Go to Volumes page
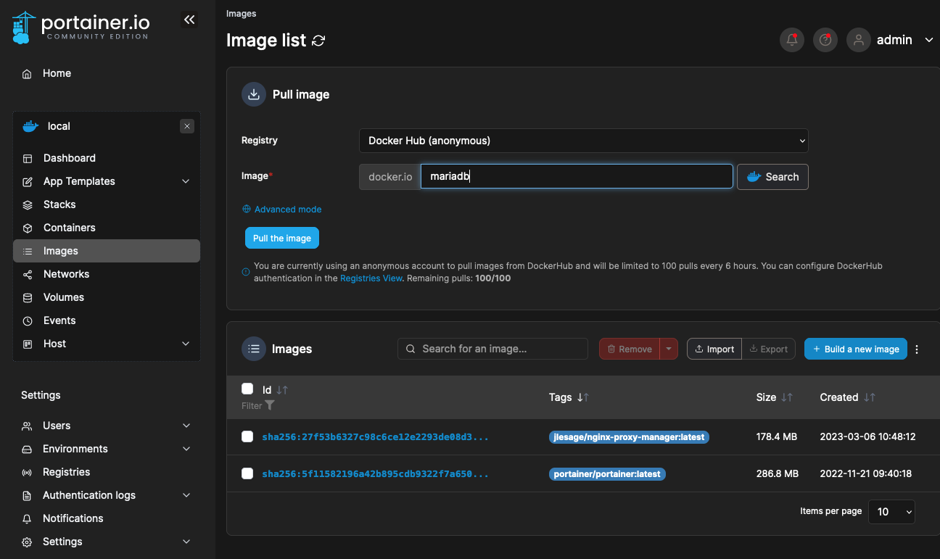 (x=107, y=297)
